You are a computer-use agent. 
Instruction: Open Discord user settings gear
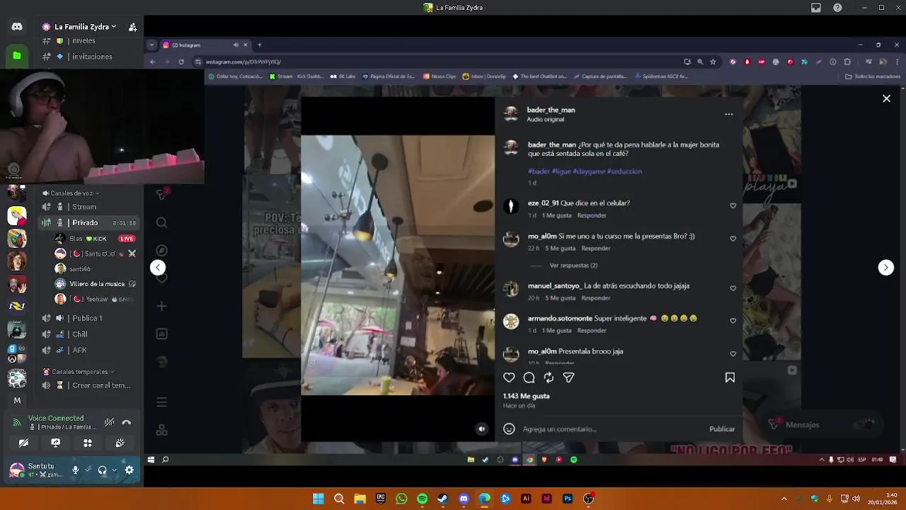click(x=130, y=470)
